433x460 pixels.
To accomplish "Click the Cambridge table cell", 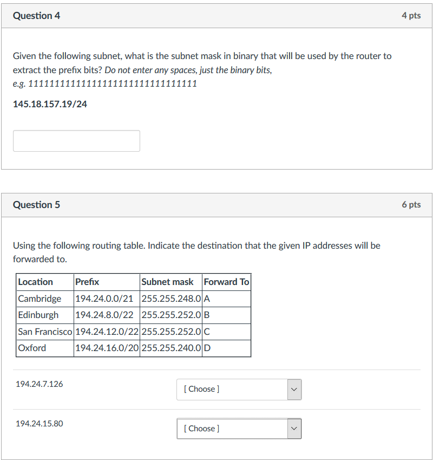I will click(x=45, y=299).
